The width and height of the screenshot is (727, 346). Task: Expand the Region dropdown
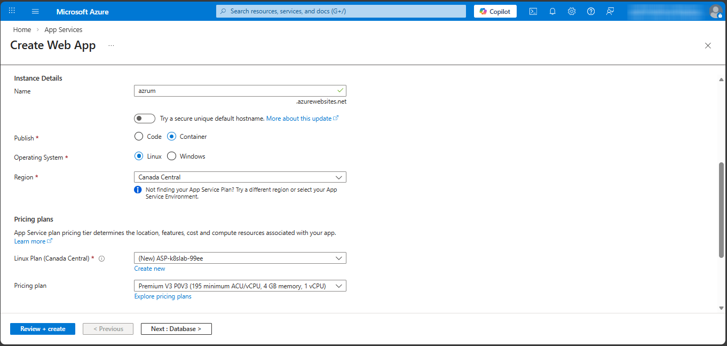240,177
